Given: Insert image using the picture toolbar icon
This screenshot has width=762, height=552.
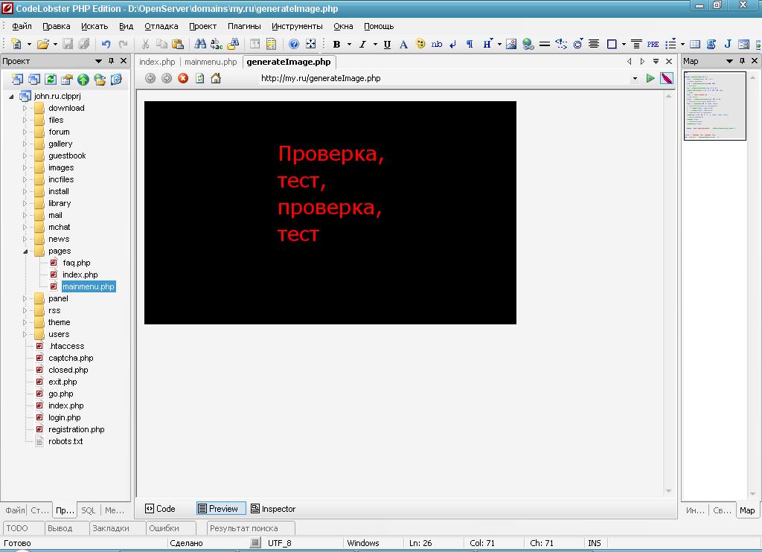Looking at the screenshot, I should [511, 45].
